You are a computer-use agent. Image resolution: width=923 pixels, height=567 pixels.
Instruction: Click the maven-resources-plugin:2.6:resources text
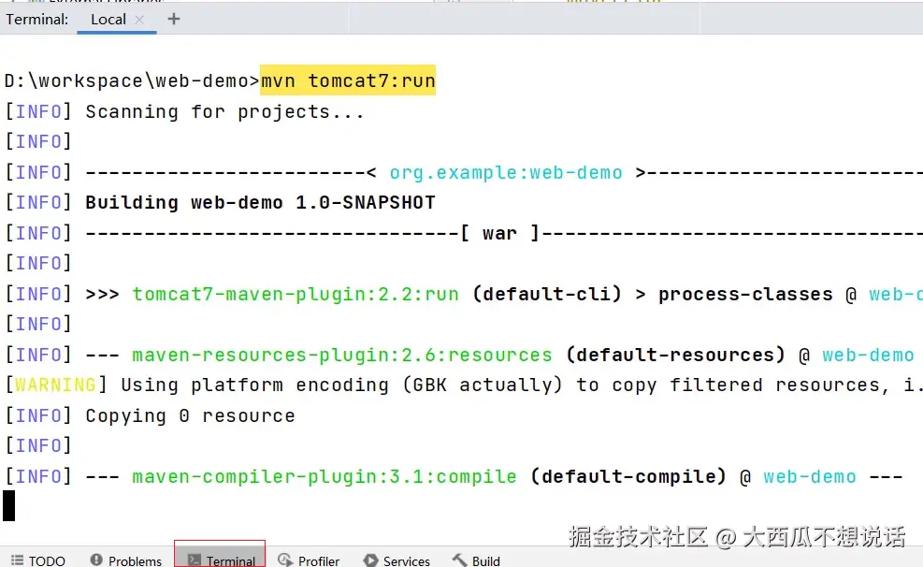click(x=342, y=355)
